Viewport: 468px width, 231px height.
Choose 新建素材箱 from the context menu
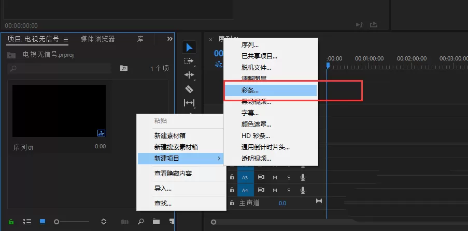point(181,136)
